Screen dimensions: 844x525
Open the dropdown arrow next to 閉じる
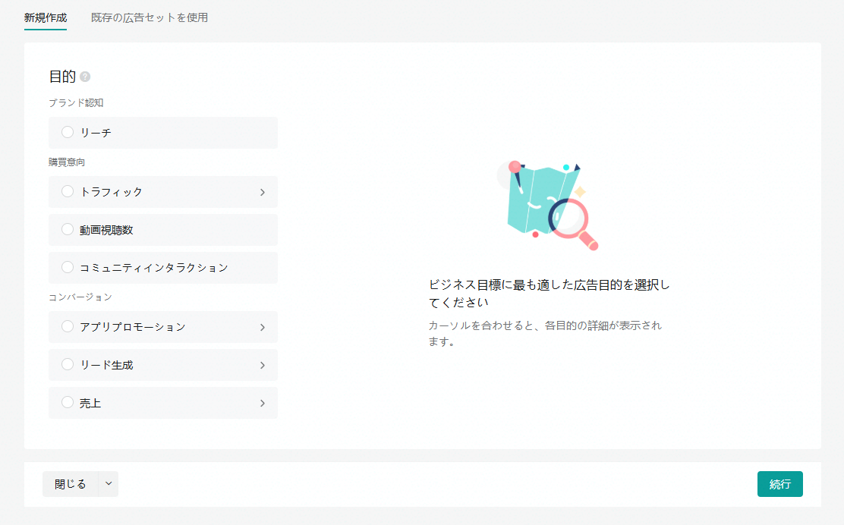point(108,483)
